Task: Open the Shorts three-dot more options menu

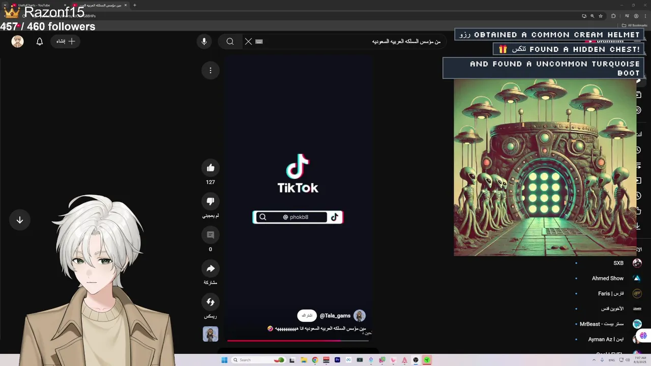Action: point(211,70)
